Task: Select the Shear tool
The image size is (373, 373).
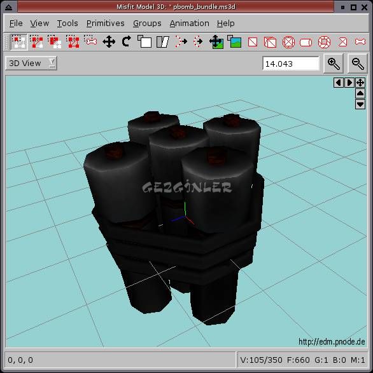Action: tap(163, 42)
